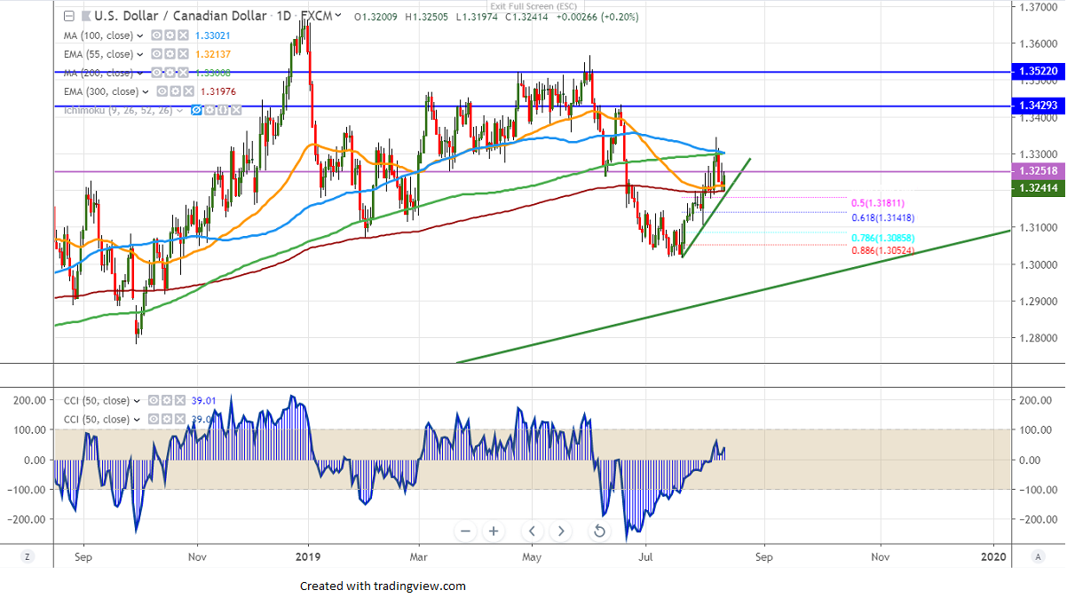Remove the lower CCI (50, close) indicator
The image size is (1067, 598).
180,419
